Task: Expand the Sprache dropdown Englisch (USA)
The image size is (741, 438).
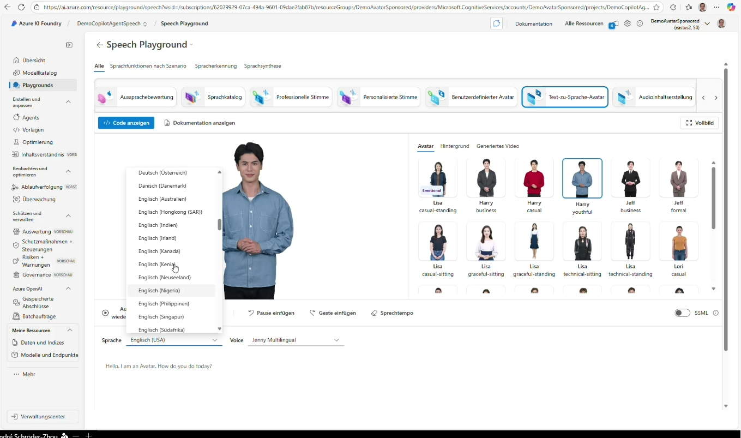Action: tap(174, 340)
